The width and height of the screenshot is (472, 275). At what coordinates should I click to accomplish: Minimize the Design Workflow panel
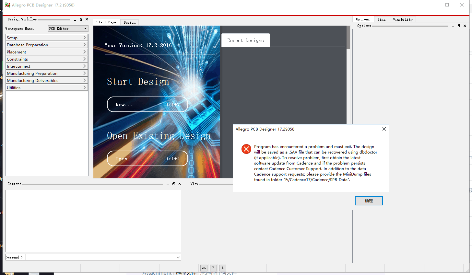pyautogui.click(x=75, y=19)
